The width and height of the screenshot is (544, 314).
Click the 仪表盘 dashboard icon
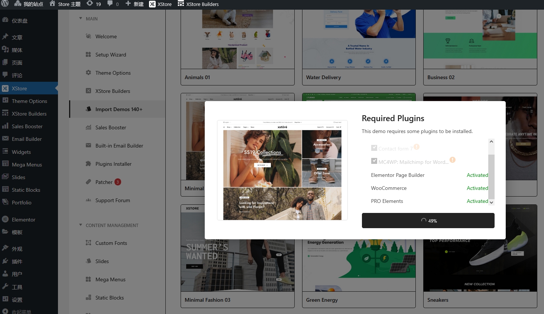[x=5, y=20]
